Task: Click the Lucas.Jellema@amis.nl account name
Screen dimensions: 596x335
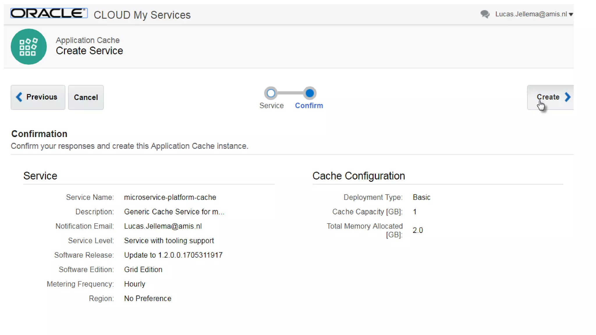Action: pos(531,14)
